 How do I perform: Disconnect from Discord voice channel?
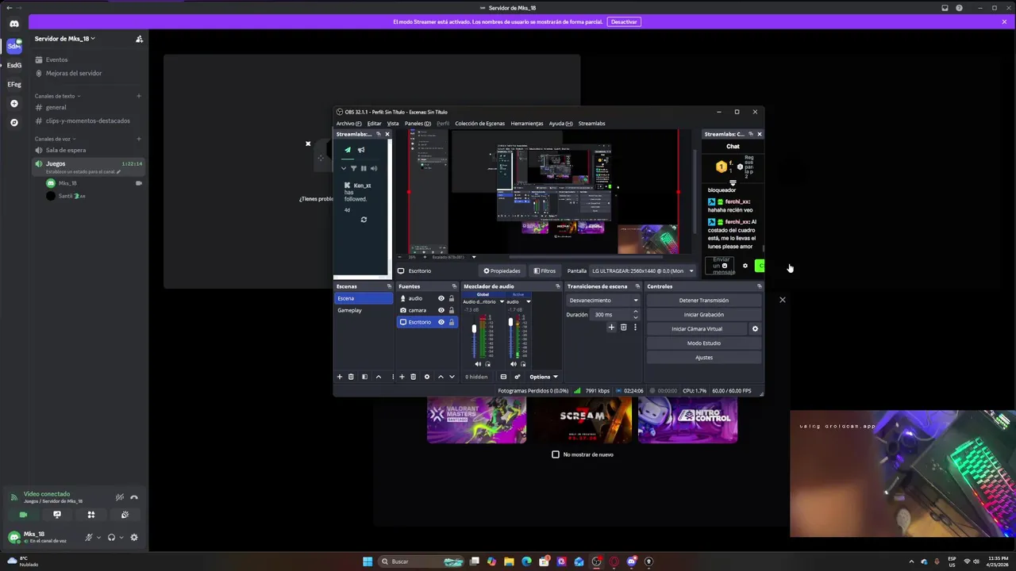coord(134,497)
